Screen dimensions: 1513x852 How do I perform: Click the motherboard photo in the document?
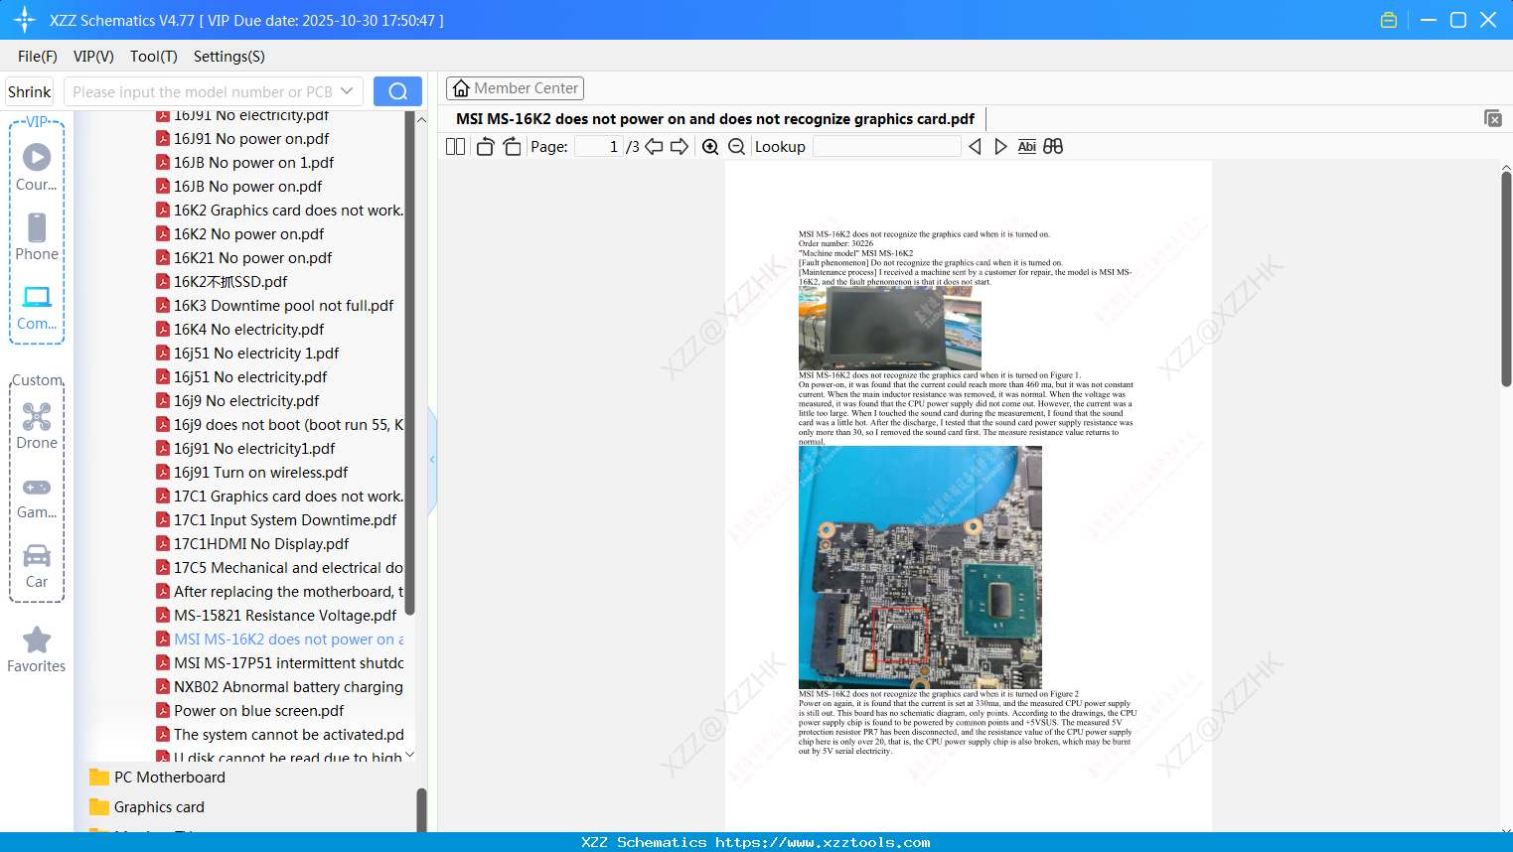[x=920, y=568]
